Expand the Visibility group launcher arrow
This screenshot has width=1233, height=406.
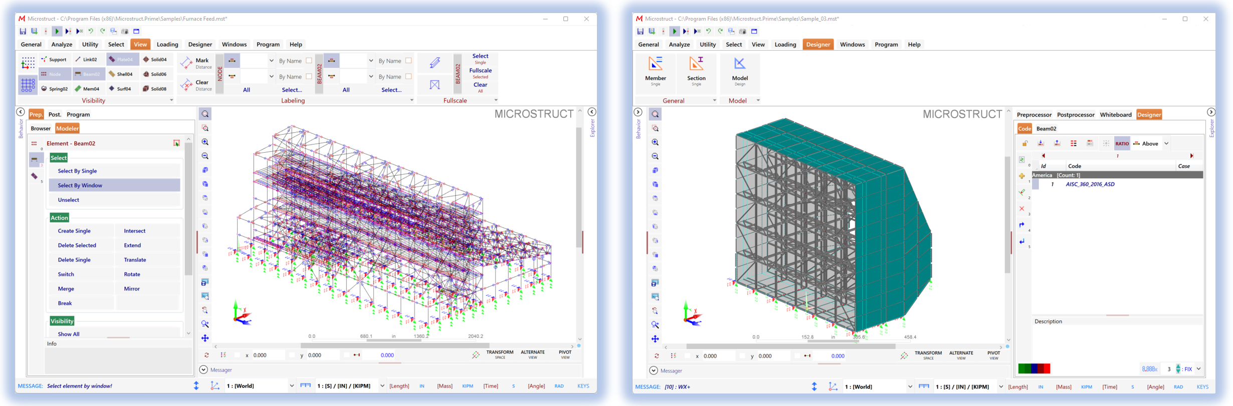coord(171,100)
